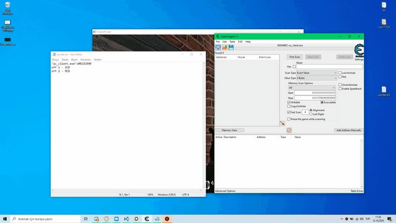
Task: Click the red recording icon on taskbar
Action: 167,219
